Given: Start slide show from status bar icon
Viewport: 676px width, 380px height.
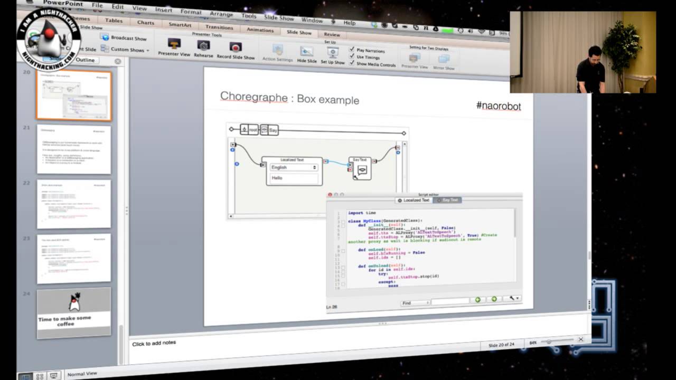Looking at the screenshot, I should coord(54,375).
